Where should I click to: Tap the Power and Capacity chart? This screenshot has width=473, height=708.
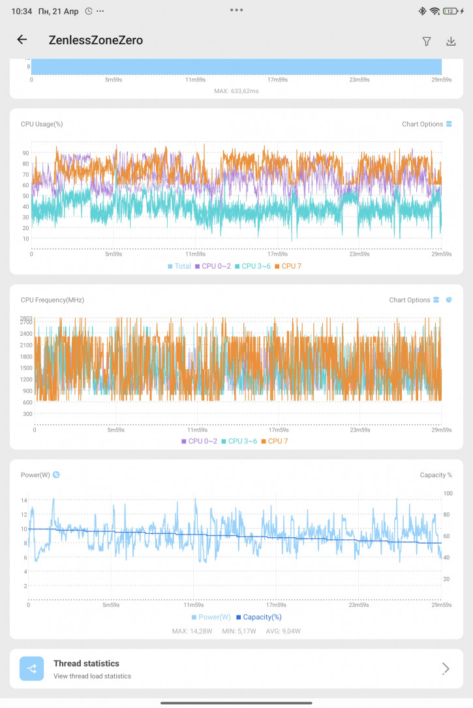[x=235, y=546]
